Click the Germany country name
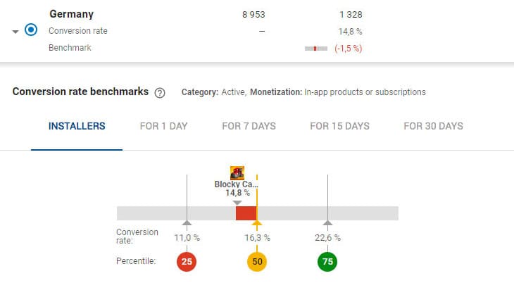 coord(71,14)
